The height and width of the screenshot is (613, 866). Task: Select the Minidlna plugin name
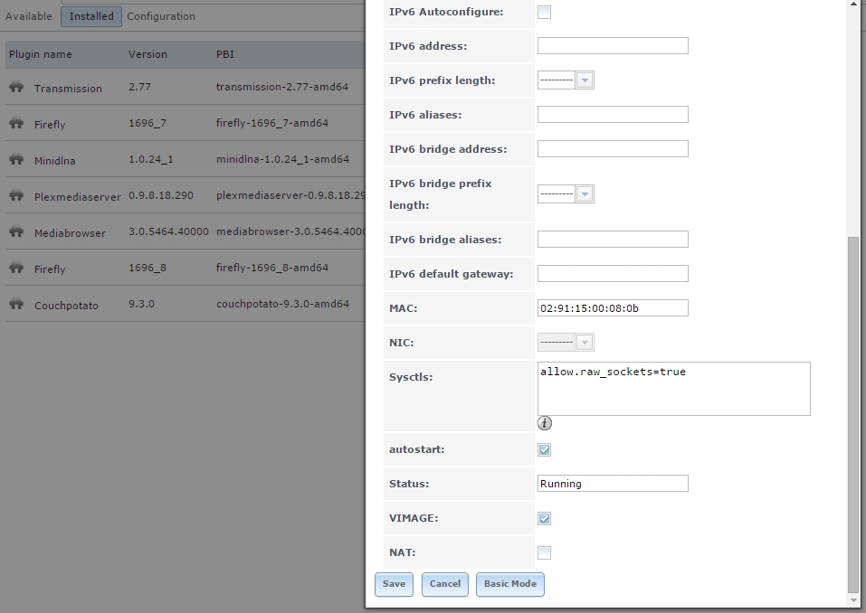[54, 161]
